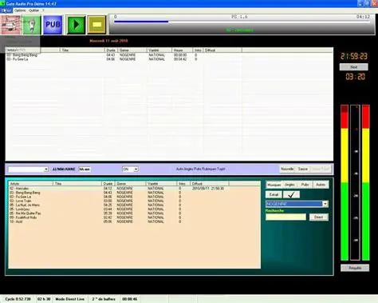Click the blue PUB button
This screenshot has width=378, height=303.
point(53,25)
